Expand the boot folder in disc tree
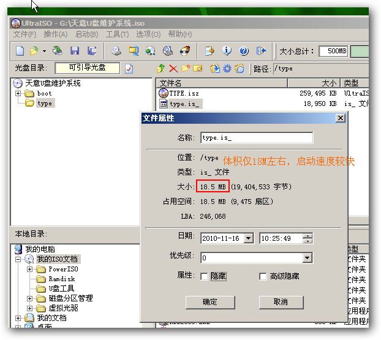 pos(18,93)
